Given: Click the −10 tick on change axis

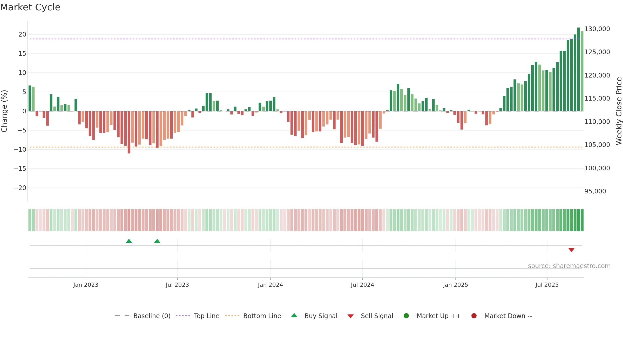Looking at the screenshot, I should pos(20,150).
